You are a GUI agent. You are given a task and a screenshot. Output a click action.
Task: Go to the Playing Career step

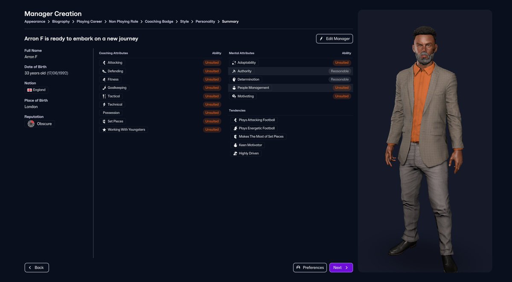coord(89,21)
